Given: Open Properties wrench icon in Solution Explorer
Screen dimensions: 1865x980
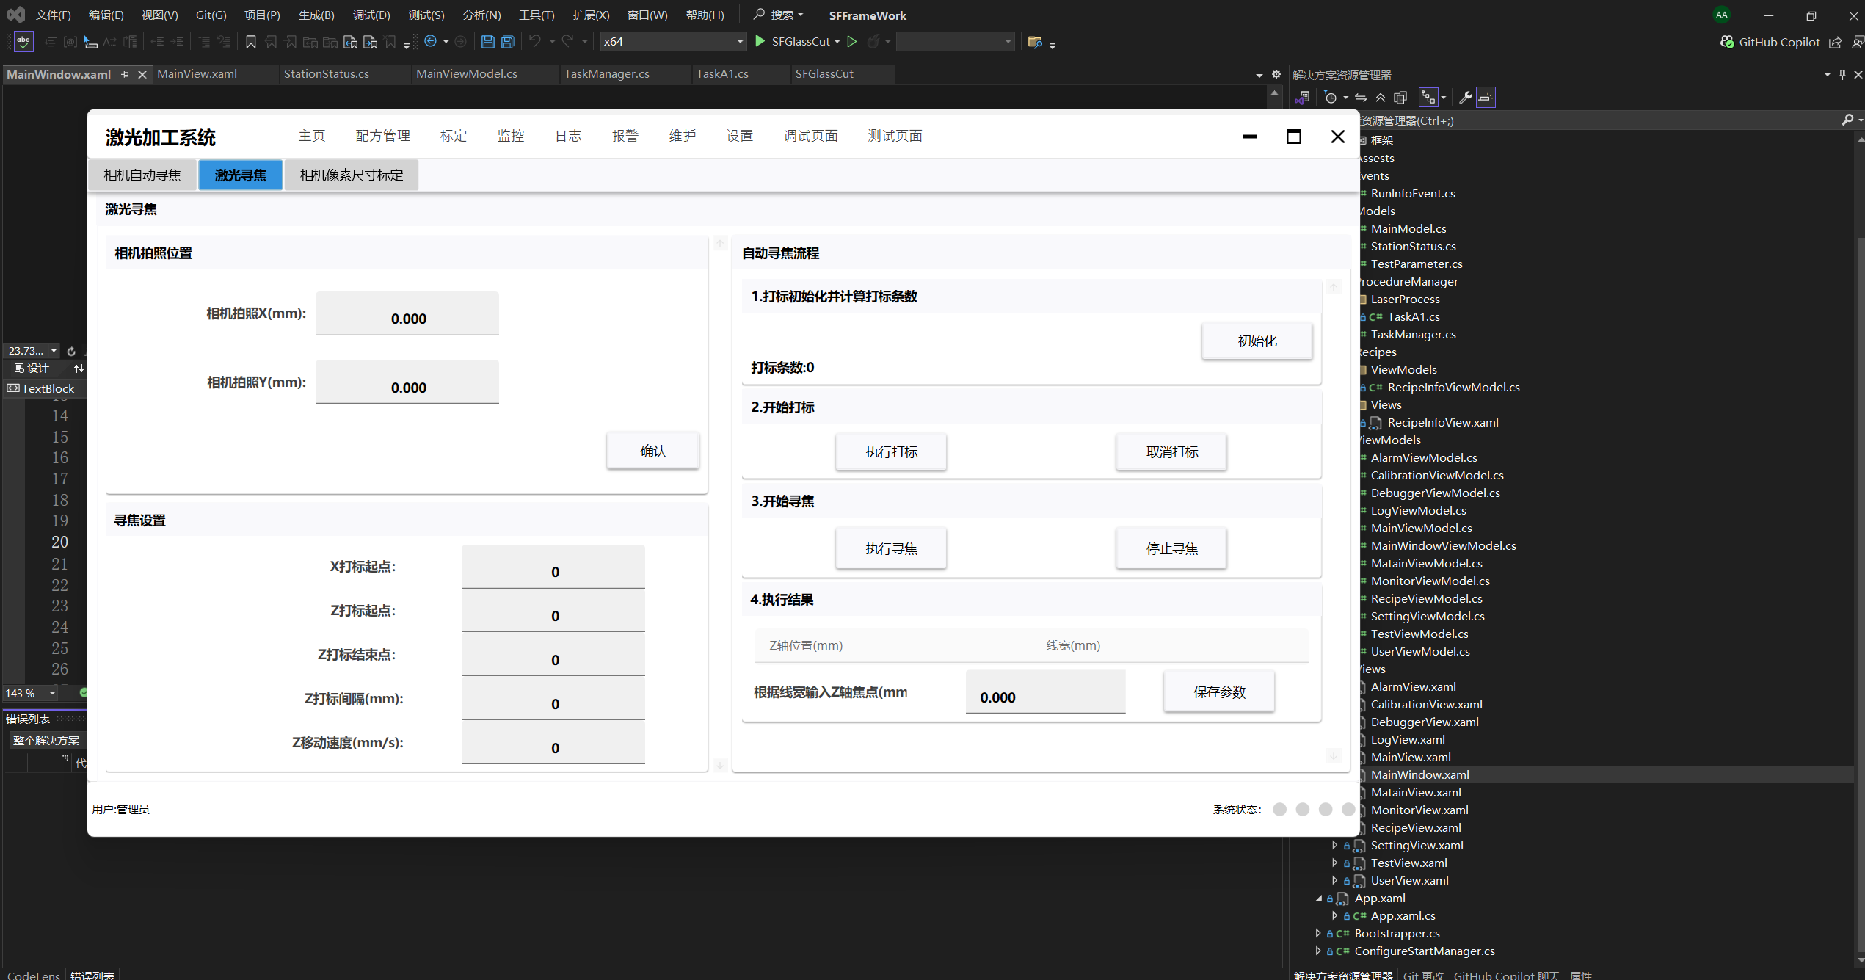Looking at the screenshot, I should pos(1465,98).
